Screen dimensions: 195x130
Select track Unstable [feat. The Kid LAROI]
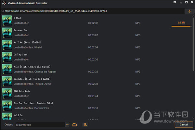tap(32, 79)
